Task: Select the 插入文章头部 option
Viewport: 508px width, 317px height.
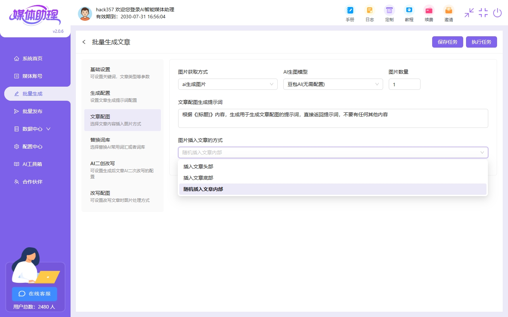Action: (x=198, y=167)
